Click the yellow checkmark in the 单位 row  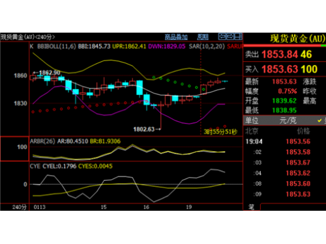pyautogui.click(x=319, y=120)
